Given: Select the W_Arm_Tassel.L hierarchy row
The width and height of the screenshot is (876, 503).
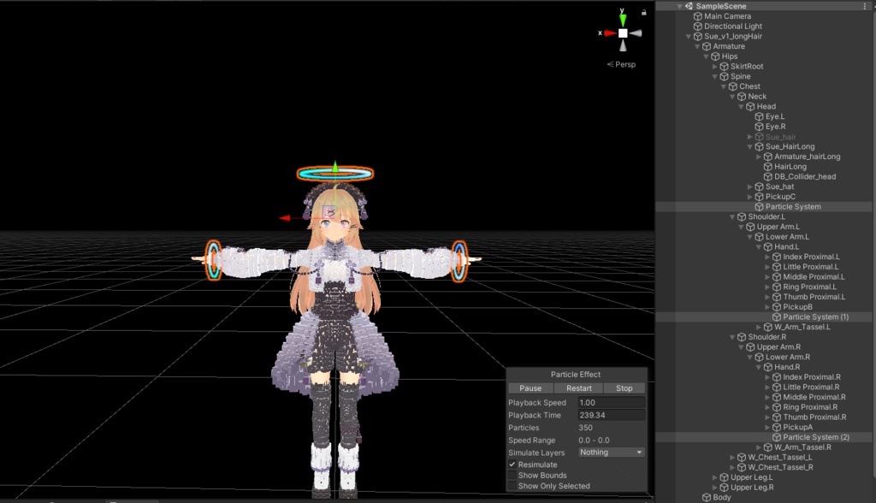Looking at the screenshot, I should pos(763,327).
